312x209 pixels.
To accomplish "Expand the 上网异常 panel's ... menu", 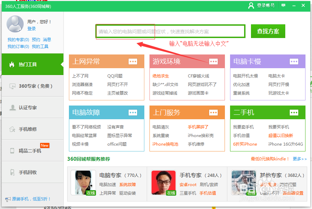I will pyautogui.click(x=133, y=61).
